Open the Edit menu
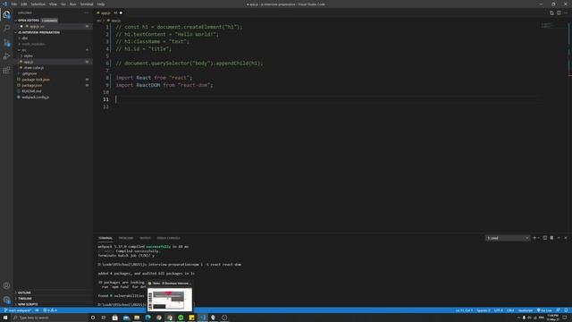This screenshot has height=322, width=572. tap(24, 4)
